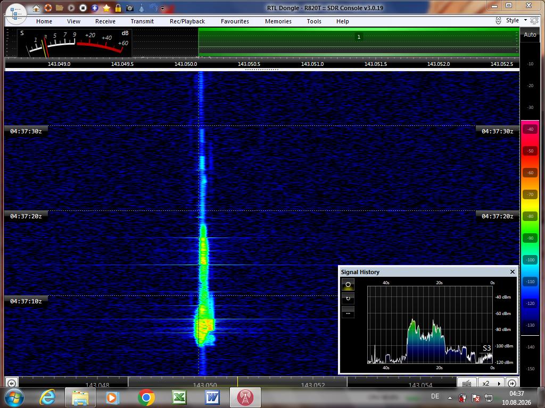Click the 04:37:10z timestamp label on left
545x408 pixels.
tap(26, 301)
